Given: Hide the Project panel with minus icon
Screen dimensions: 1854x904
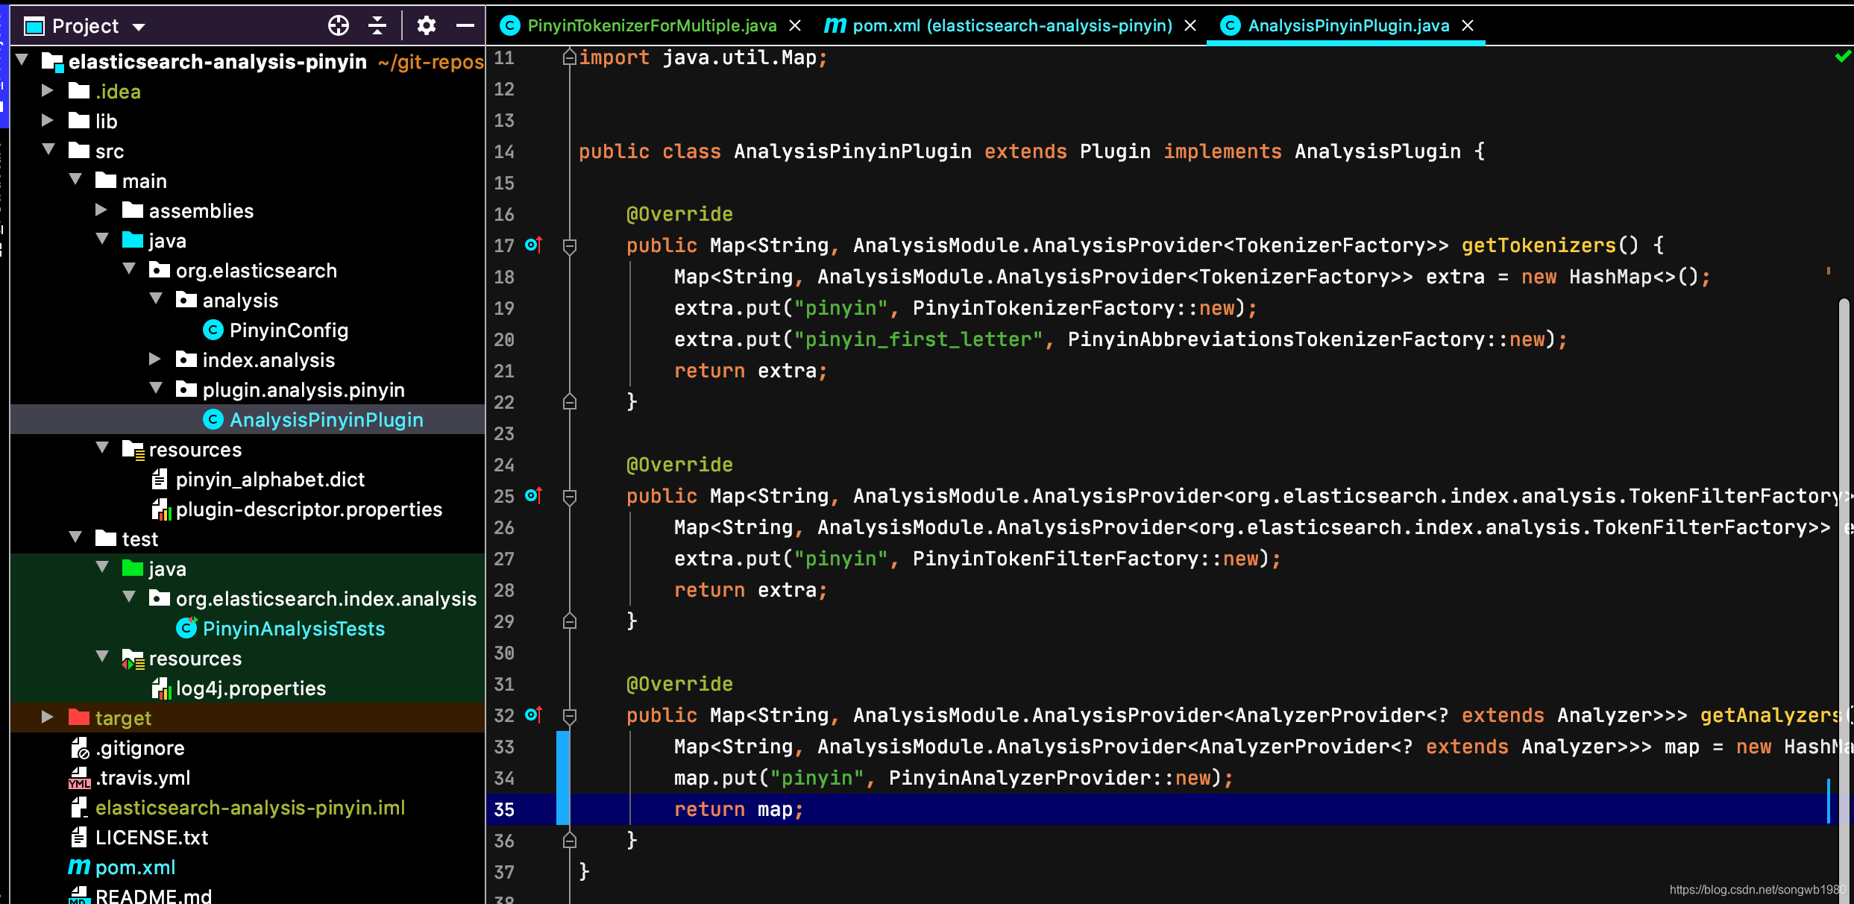Looking at the screenshot, I should 465,26.
